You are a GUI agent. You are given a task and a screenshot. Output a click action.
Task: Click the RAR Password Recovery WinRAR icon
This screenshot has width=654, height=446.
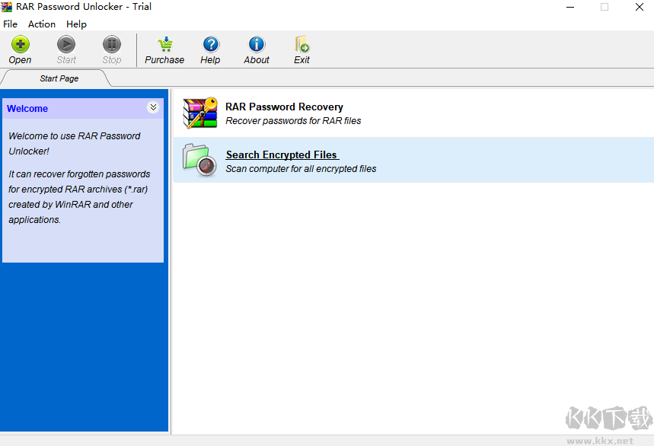point(199,113)
